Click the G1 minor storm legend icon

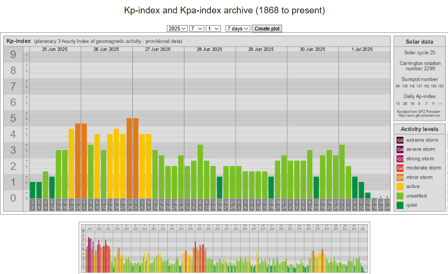pos(400,177)
